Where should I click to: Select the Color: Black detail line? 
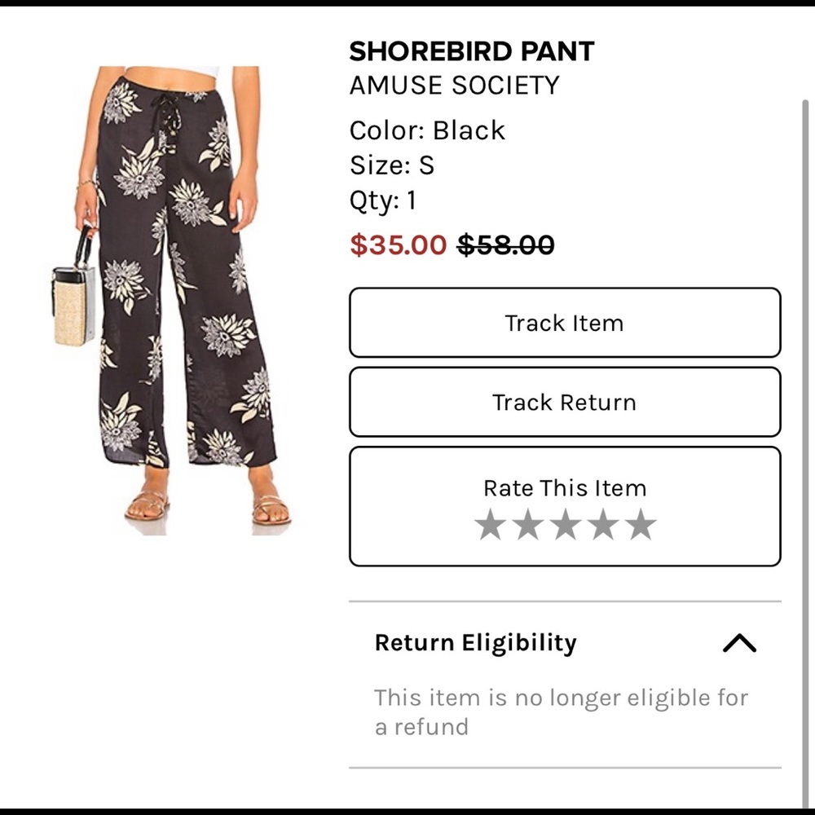click(x=426, y=130)
